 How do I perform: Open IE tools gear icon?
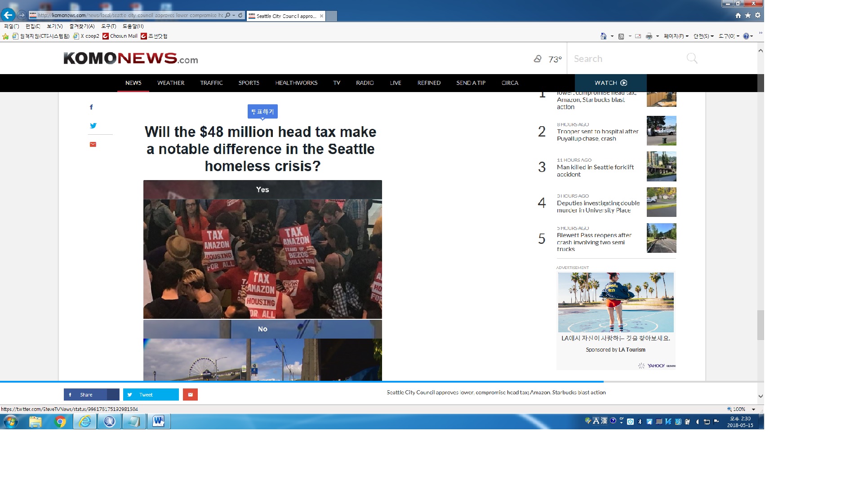click(758, 15)
